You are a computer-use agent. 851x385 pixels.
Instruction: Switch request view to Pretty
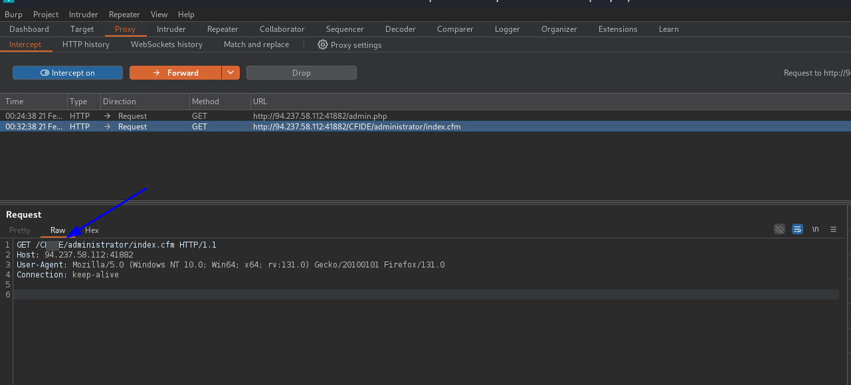[x=20, y=230]
